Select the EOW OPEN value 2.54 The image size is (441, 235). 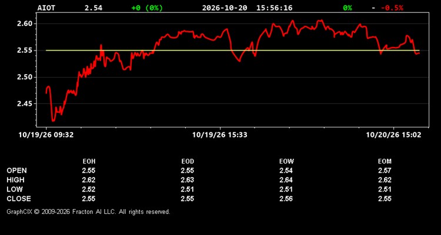click(286, 170)
